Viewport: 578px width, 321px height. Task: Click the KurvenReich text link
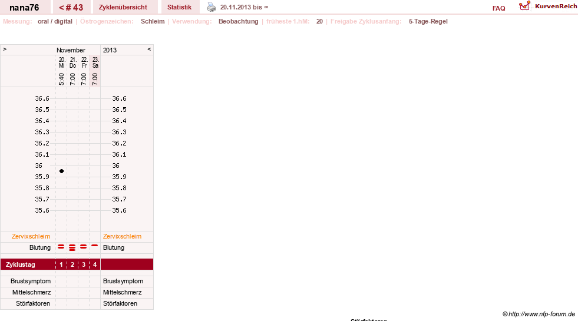pos(556,6)
